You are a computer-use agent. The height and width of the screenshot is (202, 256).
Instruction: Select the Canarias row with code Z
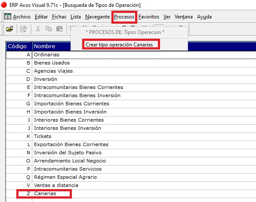tap(131, 194)
